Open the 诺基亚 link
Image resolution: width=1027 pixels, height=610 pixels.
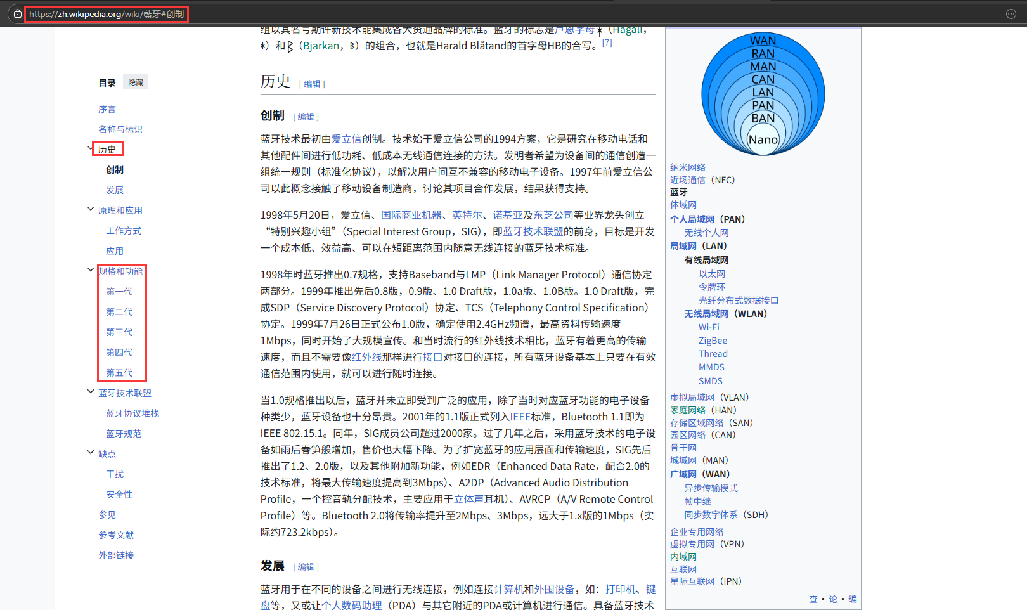[508, 215]
